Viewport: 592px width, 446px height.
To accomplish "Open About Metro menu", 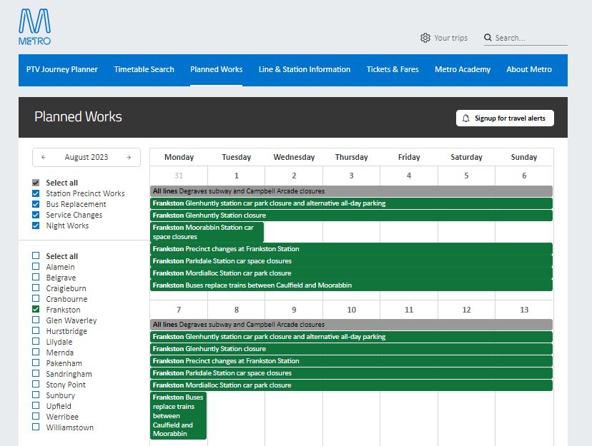I will [529, 70].
